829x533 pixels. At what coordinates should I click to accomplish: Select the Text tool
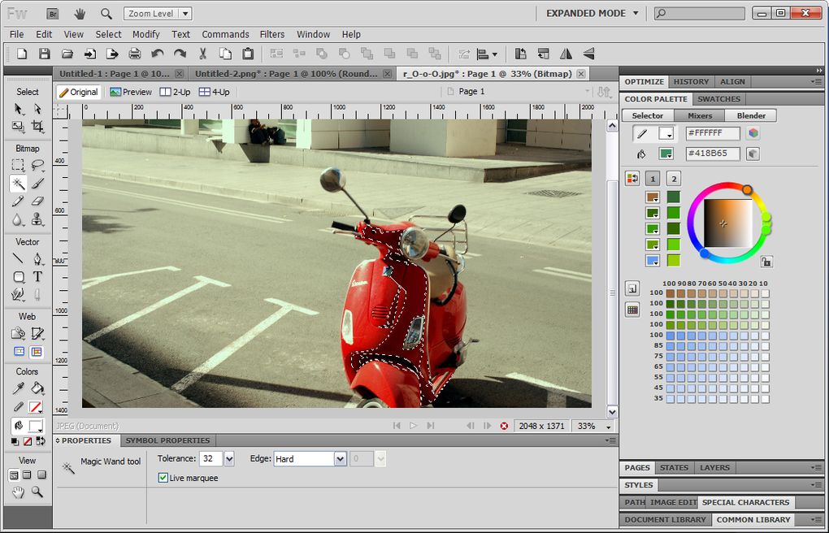(37, 276)
